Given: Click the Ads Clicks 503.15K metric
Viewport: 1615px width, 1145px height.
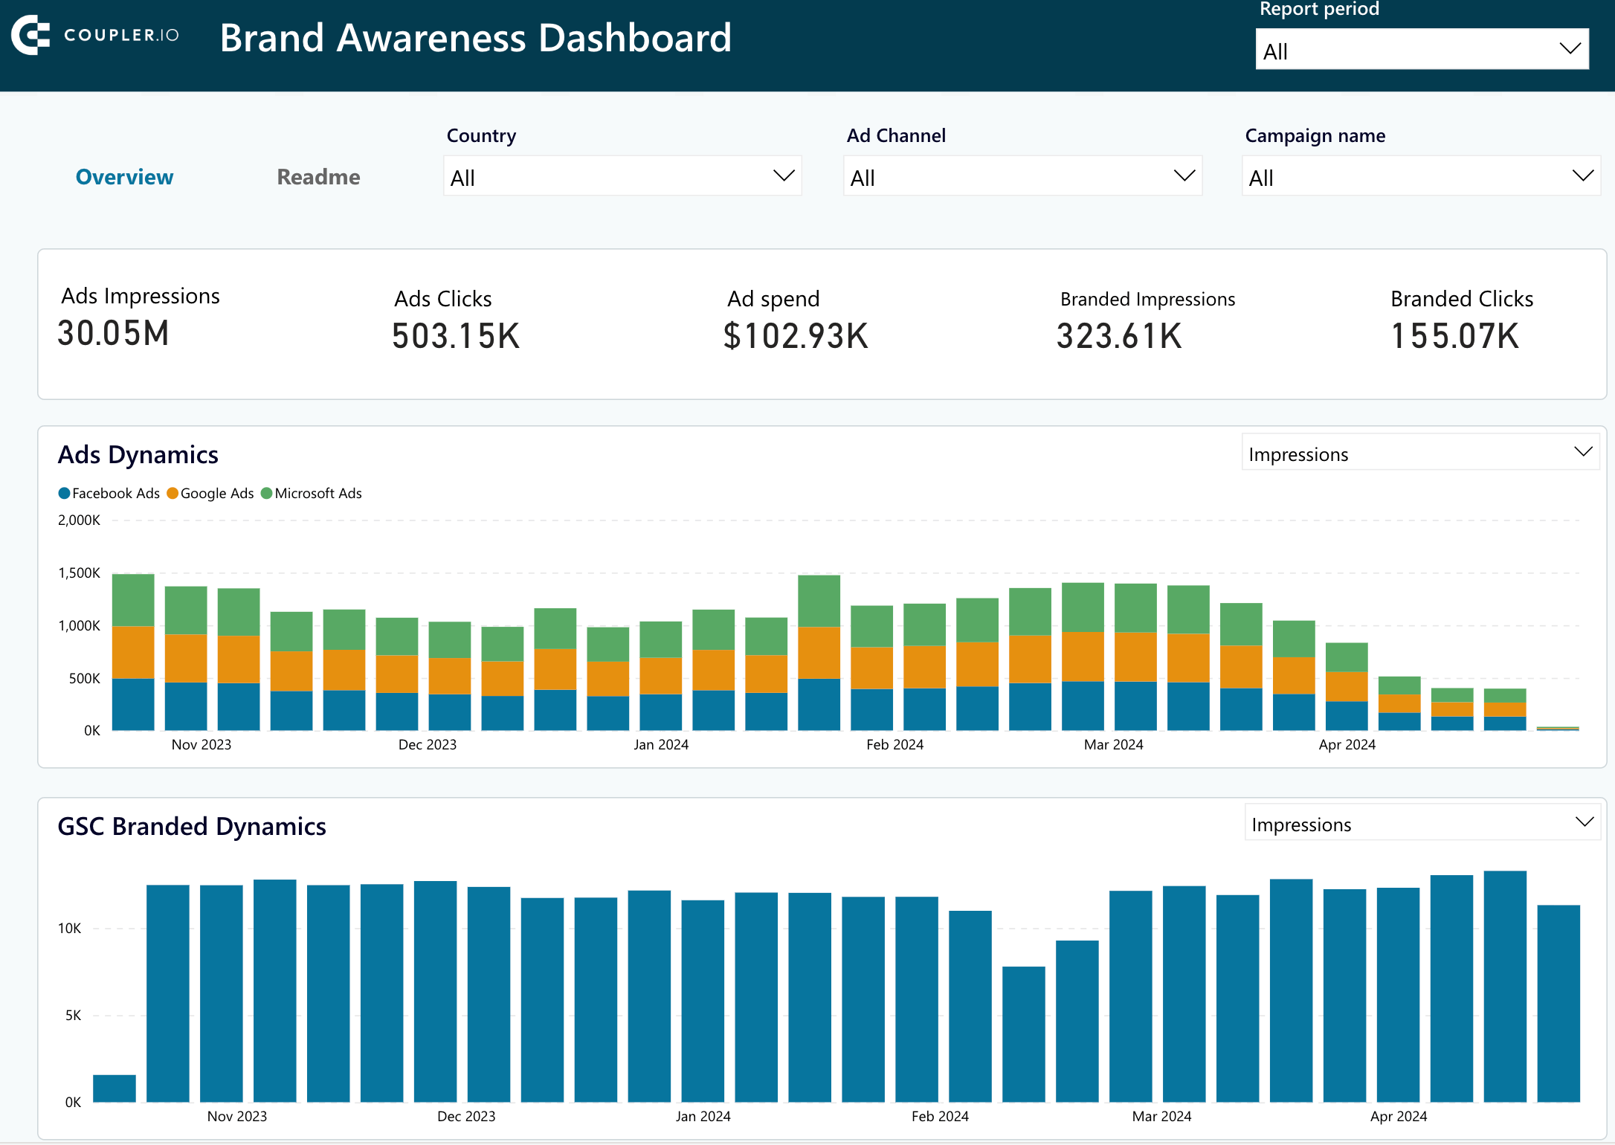Looking at the screenshot, I should pyautogui.click(x=455, y=335).
